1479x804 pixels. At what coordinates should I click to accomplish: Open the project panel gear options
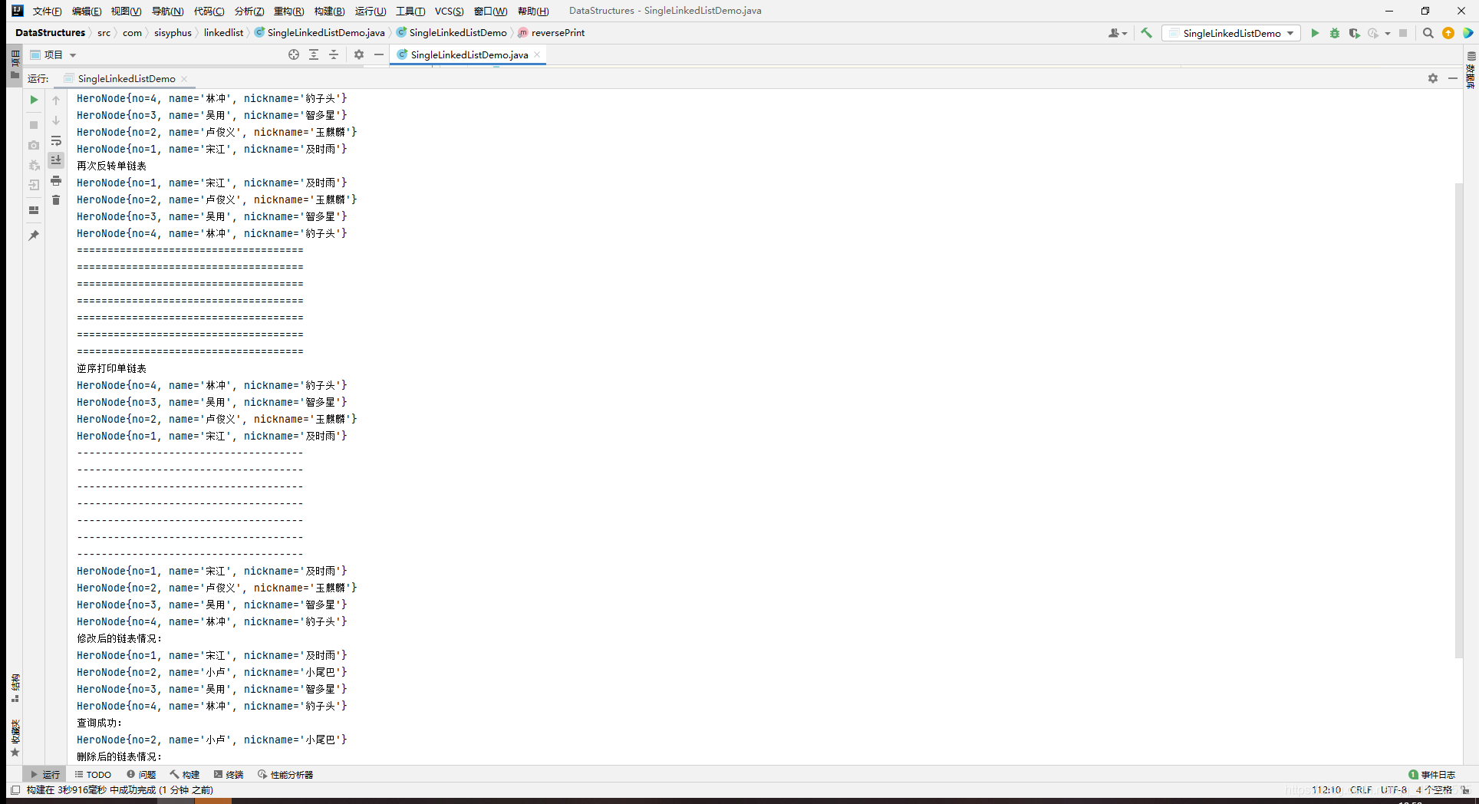point(359,54)
